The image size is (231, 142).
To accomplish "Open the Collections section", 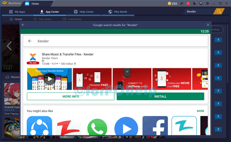I will pos(72,19).
